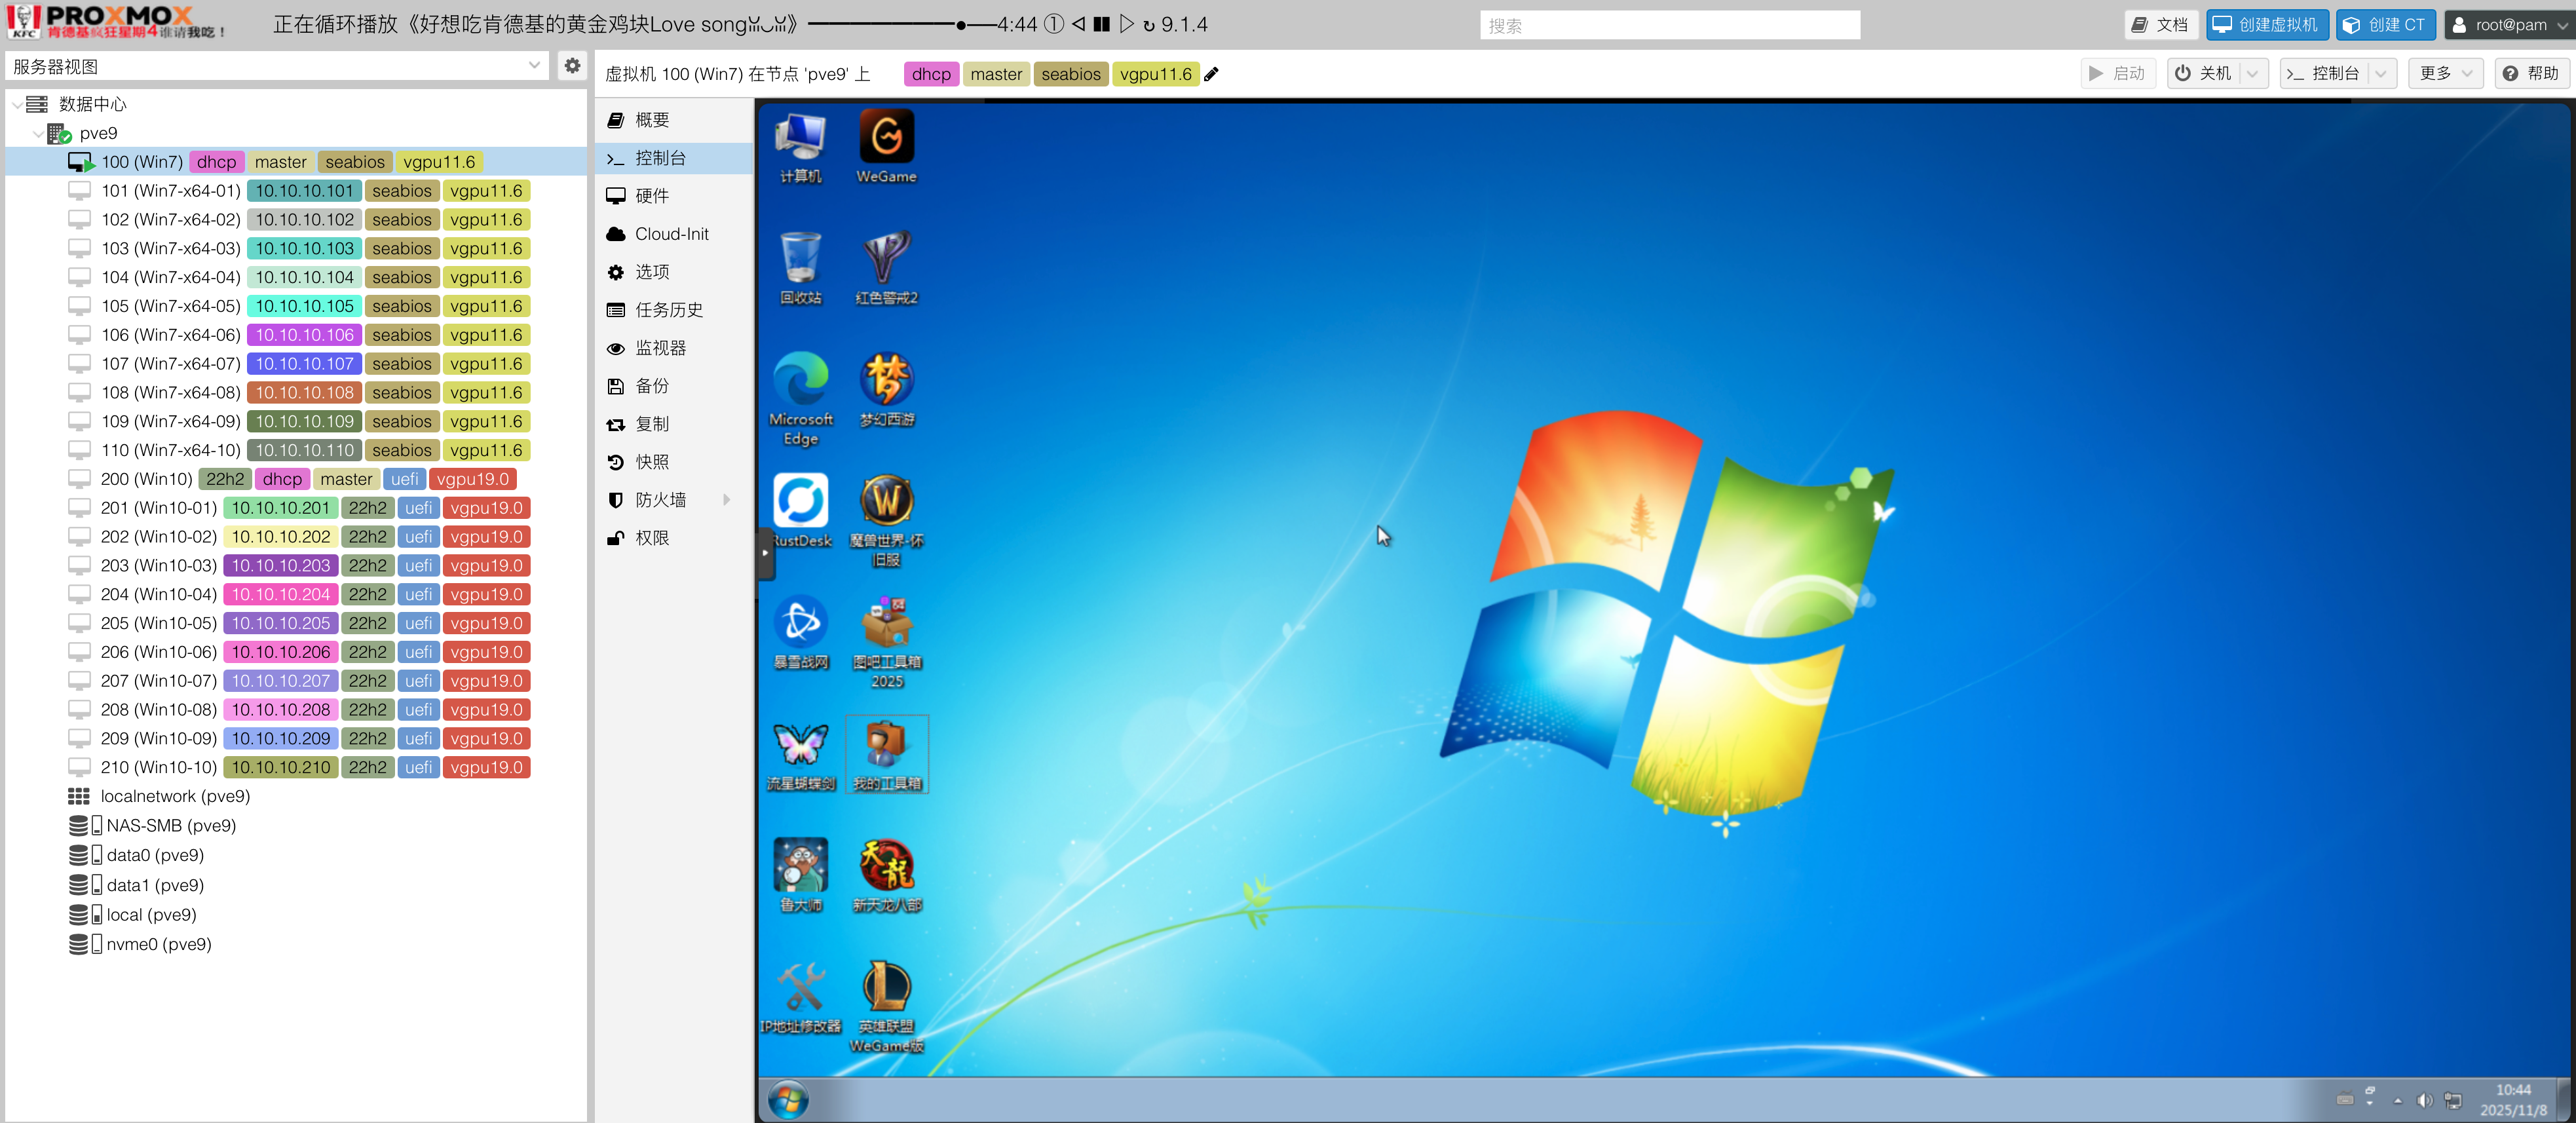Open the 硬件 hardware tab
2576x1123 pixels.
click(x=652, y=196)
